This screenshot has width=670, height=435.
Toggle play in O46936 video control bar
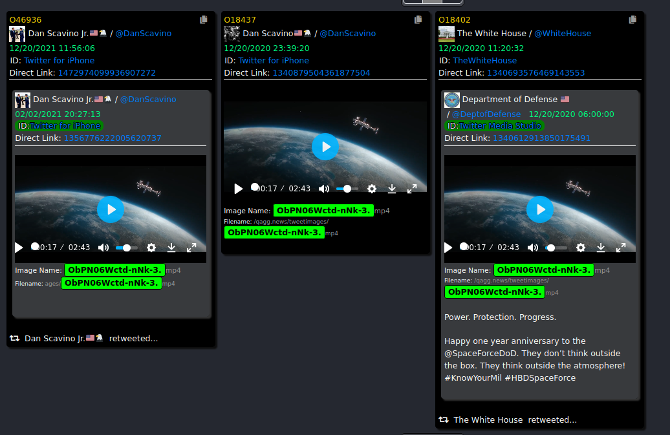[19, 248]
